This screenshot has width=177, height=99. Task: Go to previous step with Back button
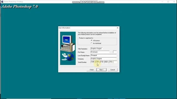[x=92, y=70]
